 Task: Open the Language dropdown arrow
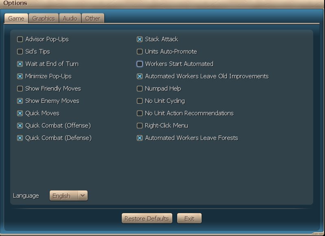click(83, 196)
